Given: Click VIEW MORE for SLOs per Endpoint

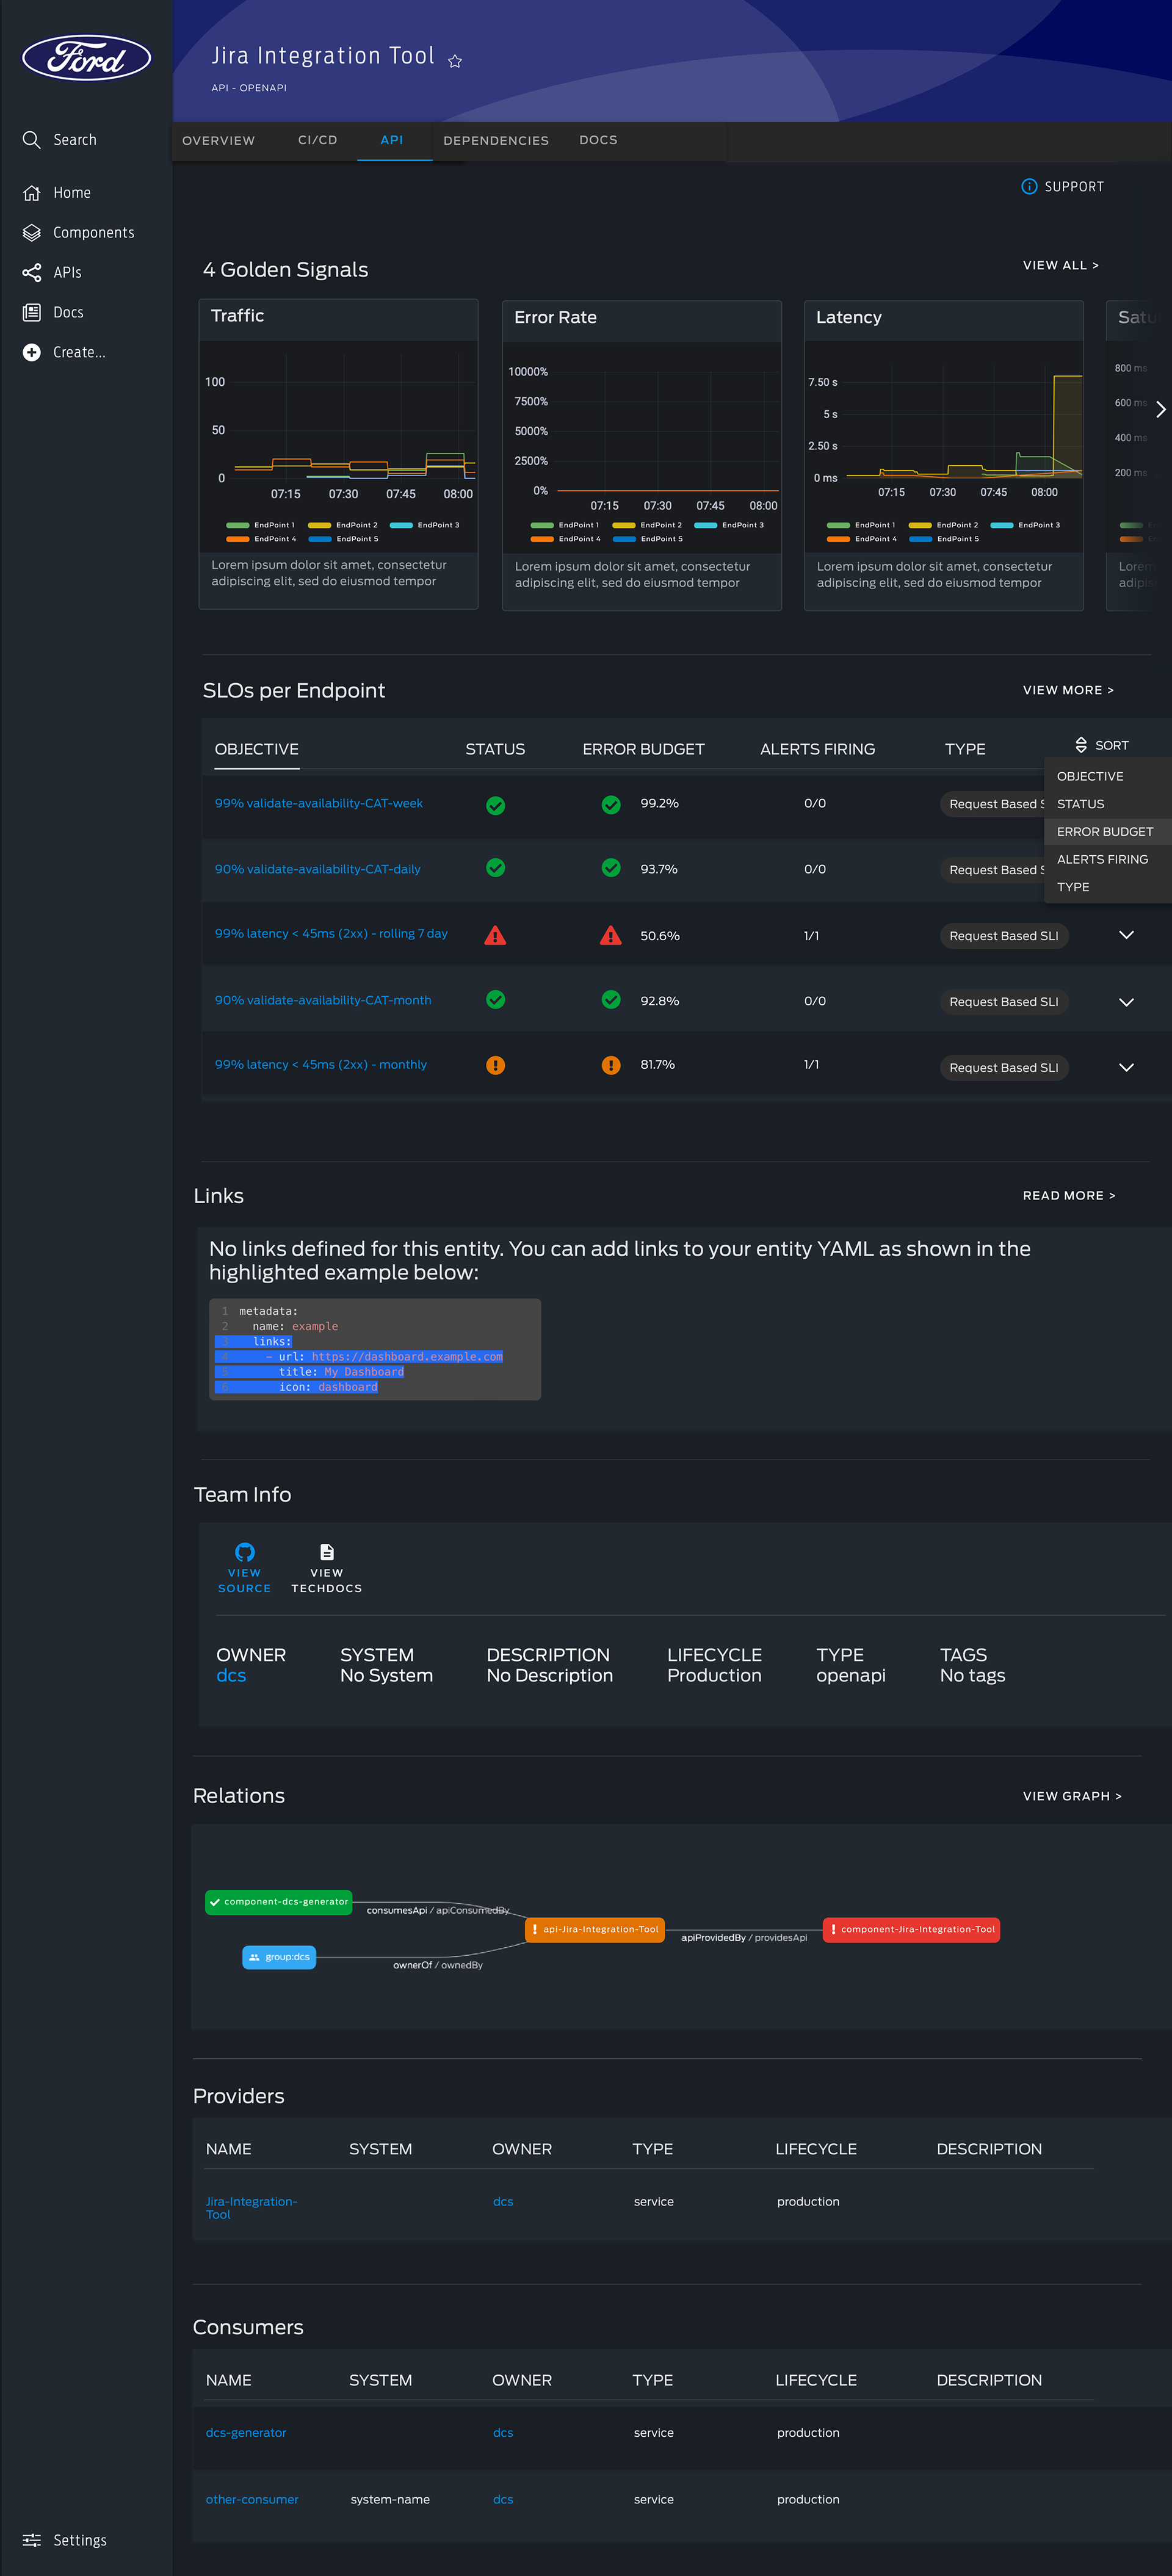Looking at the screenshot, I should [x=1068, y=690].
